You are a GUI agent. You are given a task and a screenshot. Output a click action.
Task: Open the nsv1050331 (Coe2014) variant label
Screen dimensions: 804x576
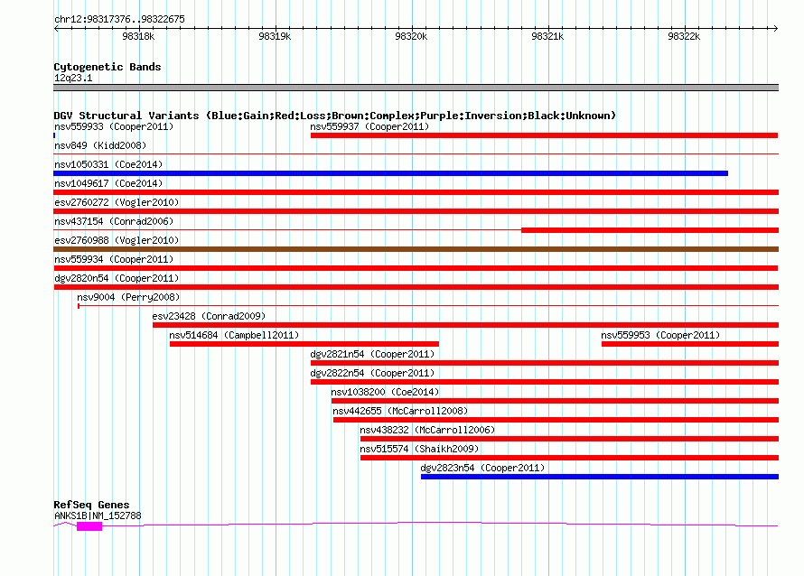(108, 164)
